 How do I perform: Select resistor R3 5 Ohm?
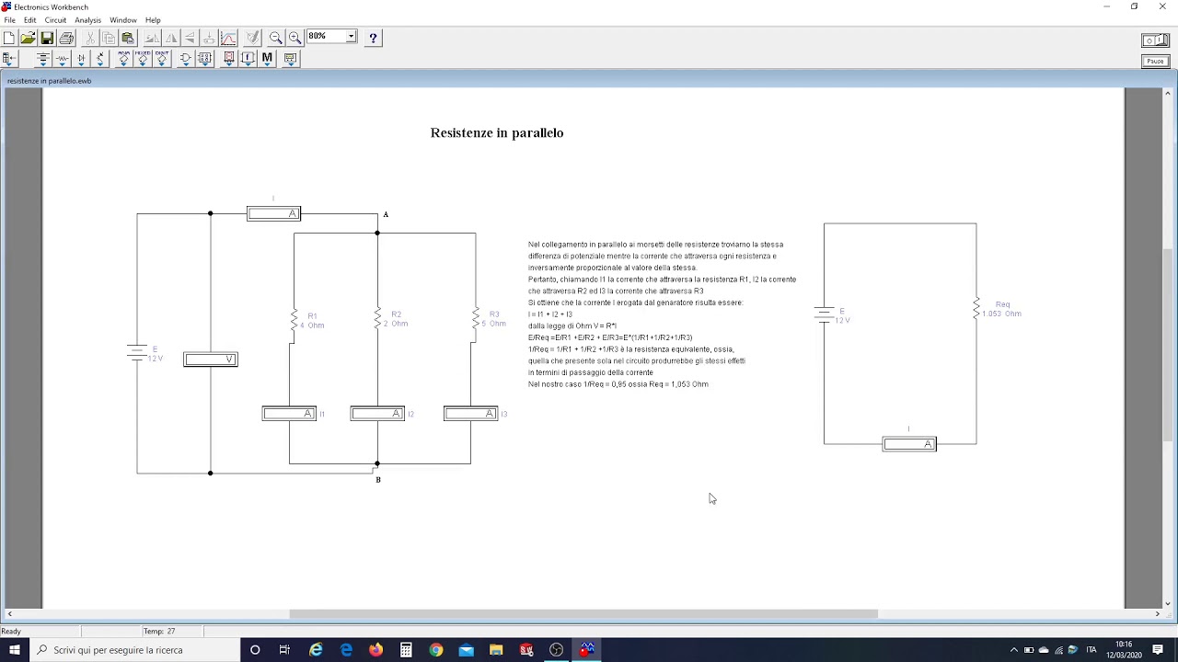tap(476, 319)
